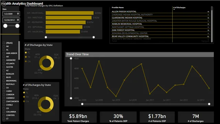
Task: Open calendar picker for start date 1/2/2009
Action: 18,14
